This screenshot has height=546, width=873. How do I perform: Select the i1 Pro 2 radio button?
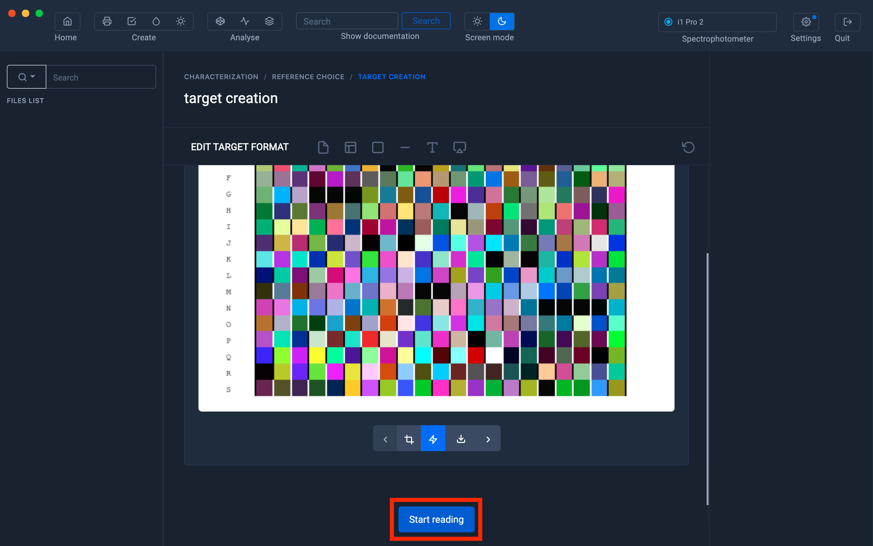[668, 22]
